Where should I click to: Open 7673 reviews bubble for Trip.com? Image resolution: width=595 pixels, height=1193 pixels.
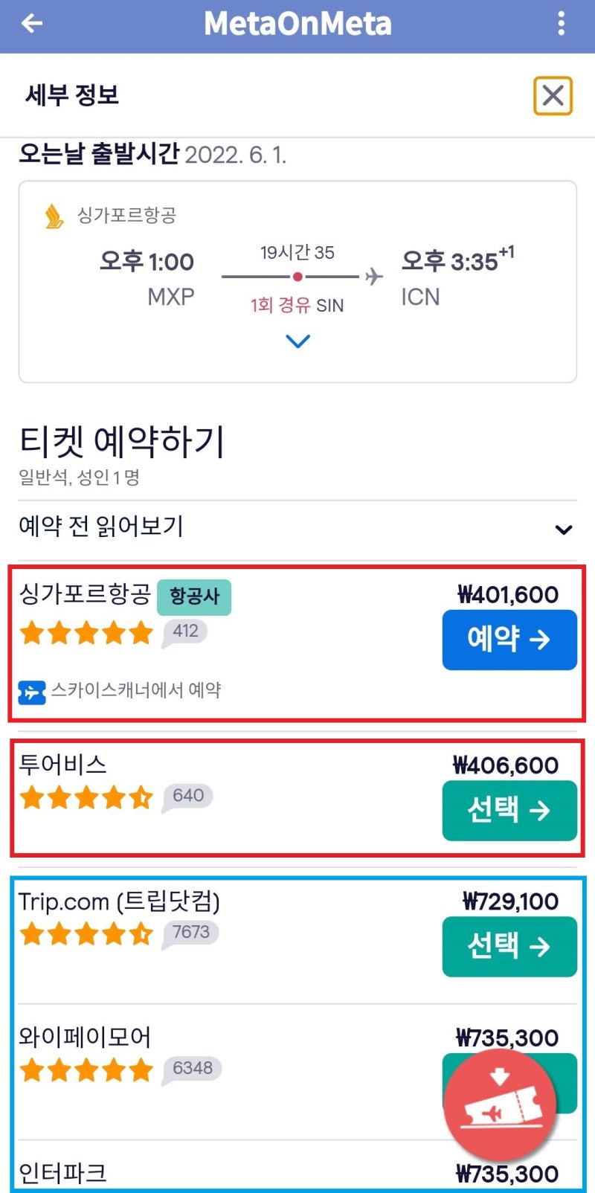[190, 933]
